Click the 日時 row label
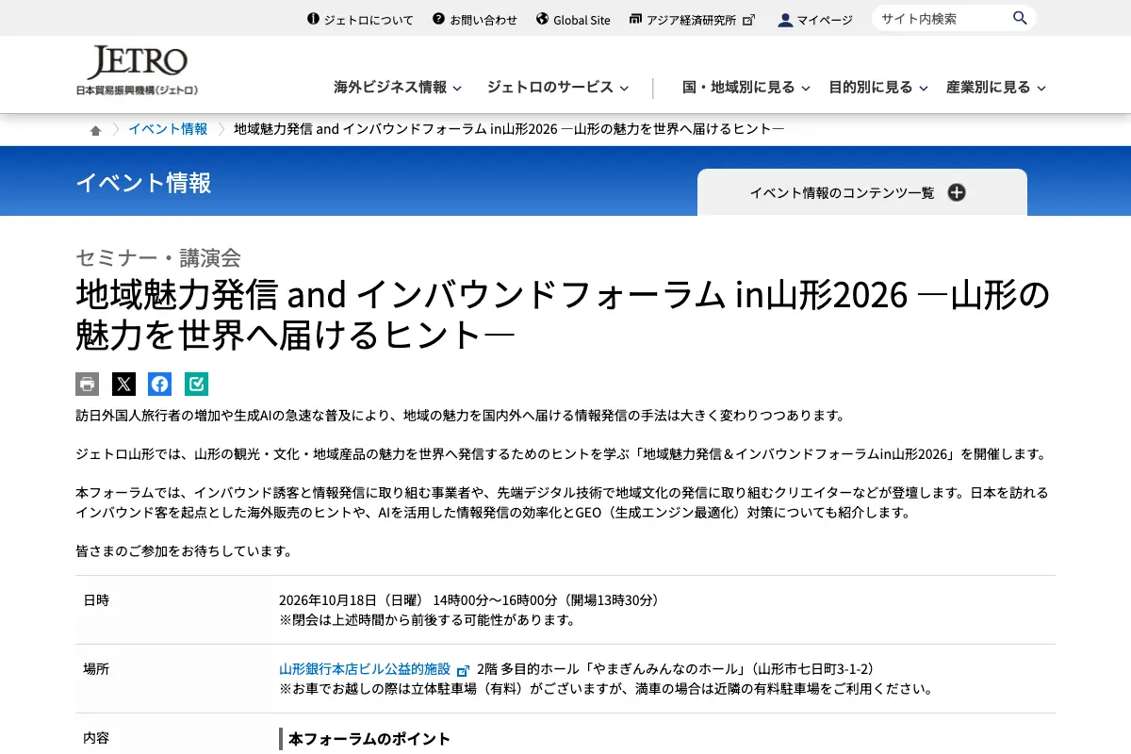This screenshot has width=1131, height=754. click(96, 599)
